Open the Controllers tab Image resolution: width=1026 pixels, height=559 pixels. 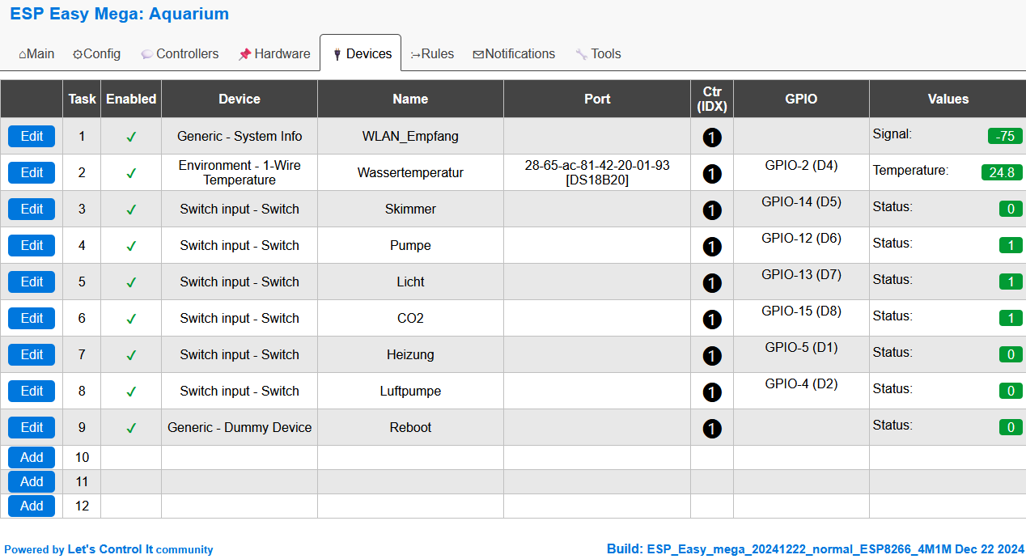pyautogui.click(x=180, y=54)
